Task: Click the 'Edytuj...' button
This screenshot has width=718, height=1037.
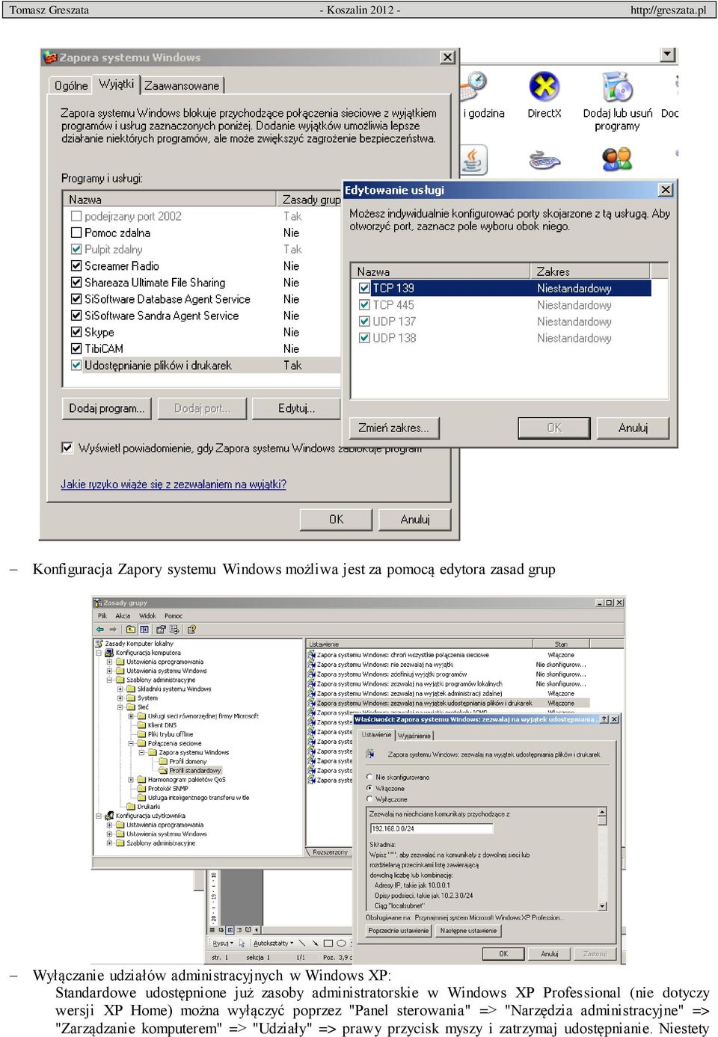Action: [x=297, y=408]
